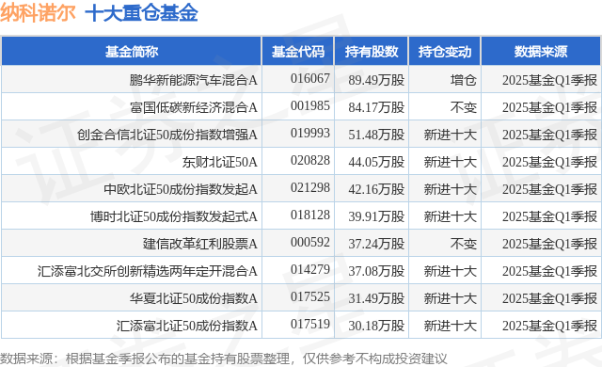The image size is (602, 367).
Task: Click the 基金简称 column header
Action: 132,52
